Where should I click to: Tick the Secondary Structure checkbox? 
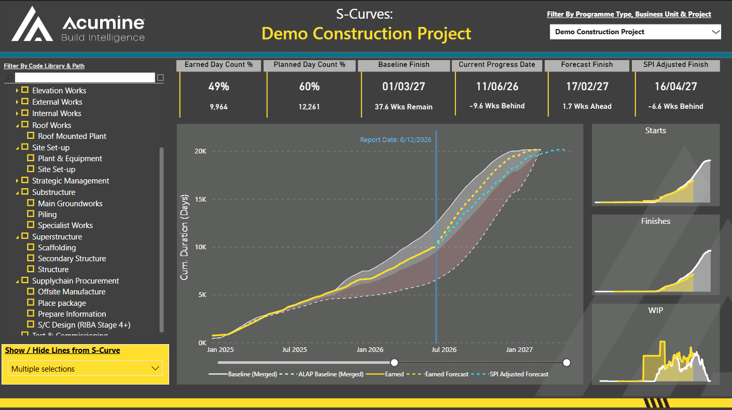pyautogui.click(x=31, y=258)
